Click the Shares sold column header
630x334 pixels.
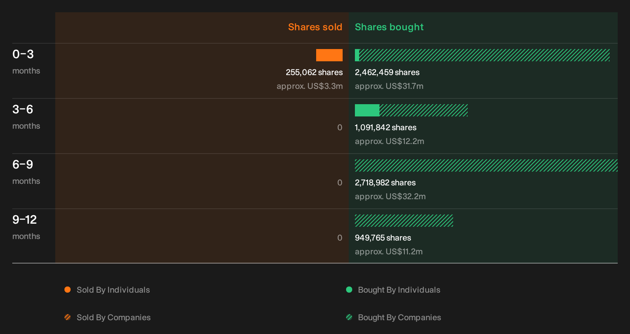315,27
